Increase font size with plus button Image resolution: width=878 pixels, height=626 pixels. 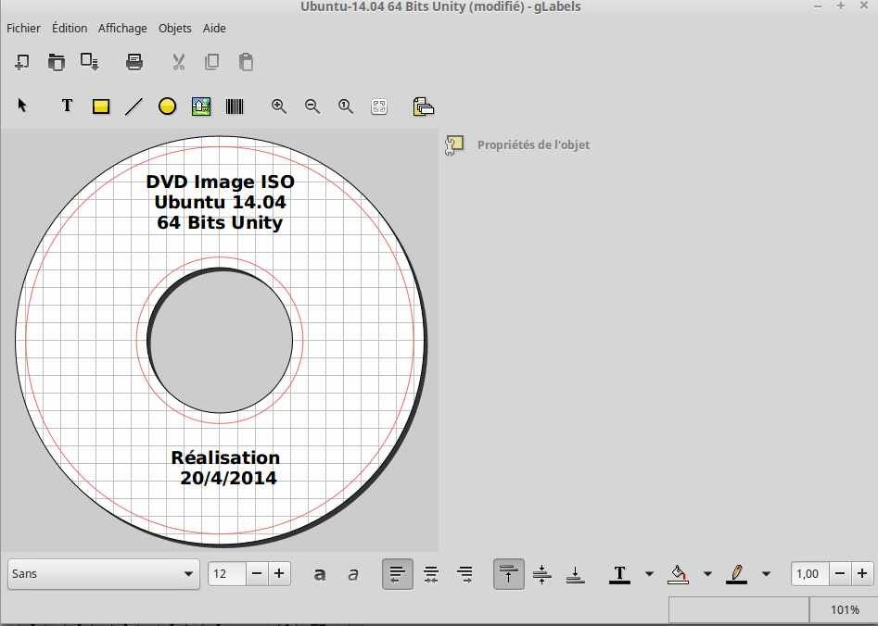(279, 574)
